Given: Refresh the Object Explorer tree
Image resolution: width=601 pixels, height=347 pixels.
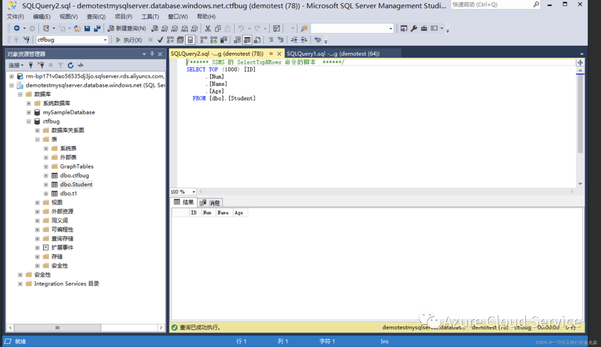Looking at the screenshot, I should pos(71,65).
